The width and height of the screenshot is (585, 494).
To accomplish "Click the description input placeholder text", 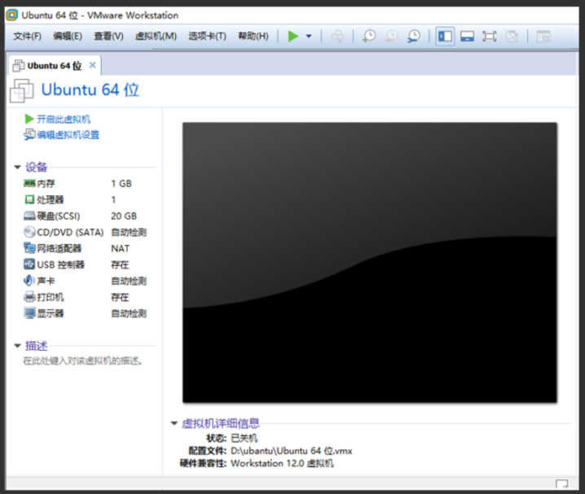I will [x=83, y=361].
